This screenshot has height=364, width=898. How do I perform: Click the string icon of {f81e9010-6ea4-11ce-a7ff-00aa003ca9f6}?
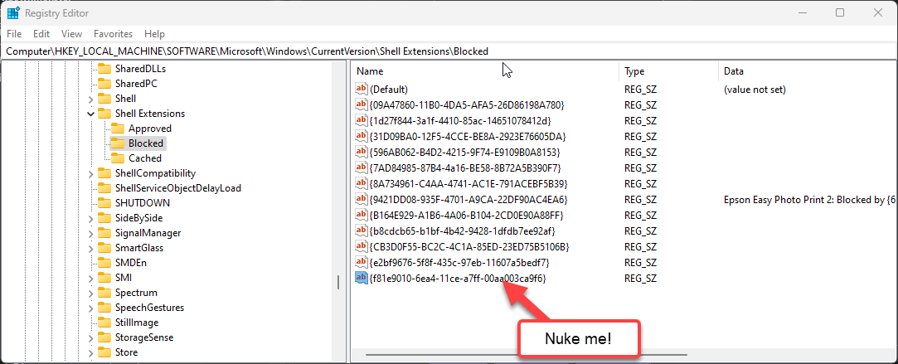362,278
